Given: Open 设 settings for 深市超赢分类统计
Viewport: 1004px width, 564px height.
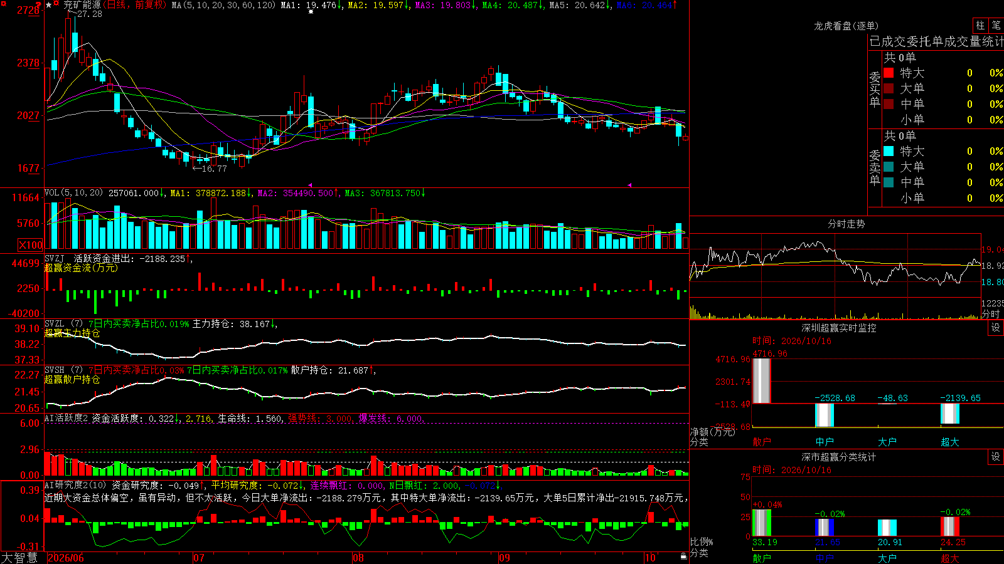Looking at the screenshot, I should click(996, 457).
